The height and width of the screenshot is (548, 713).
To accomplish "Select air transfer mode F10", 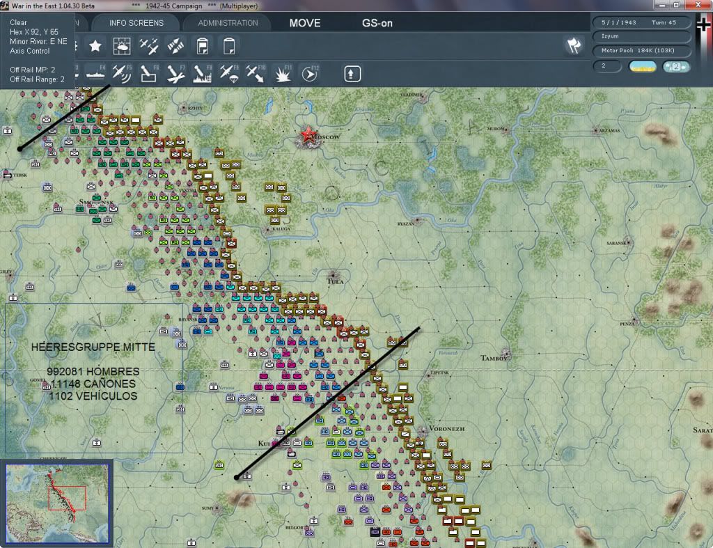I will pos(256,74).
